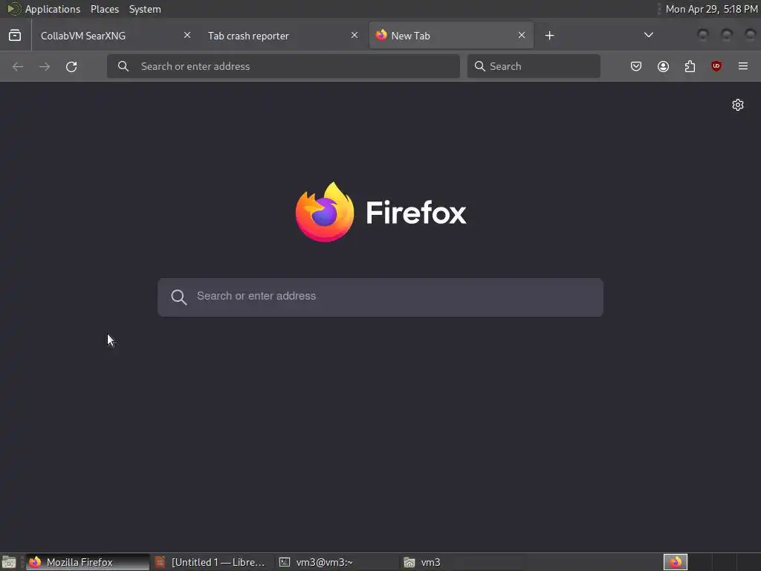Screen dimensions: 761x571
Task: Switch to the CollabVM SearXNG tab
Action: click(x=116, y=36)
